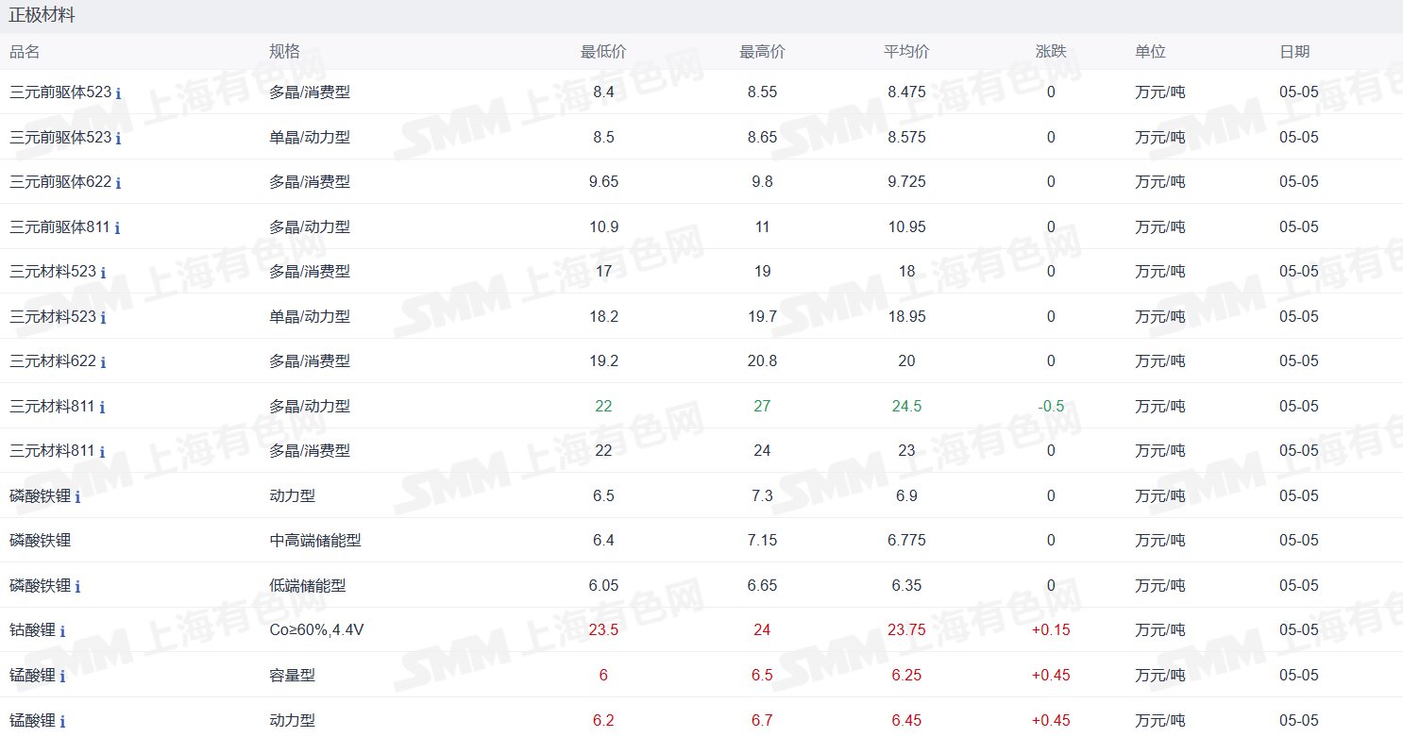
Task: Click the -0.5 change value
Action: click(x=1051, y=407)
